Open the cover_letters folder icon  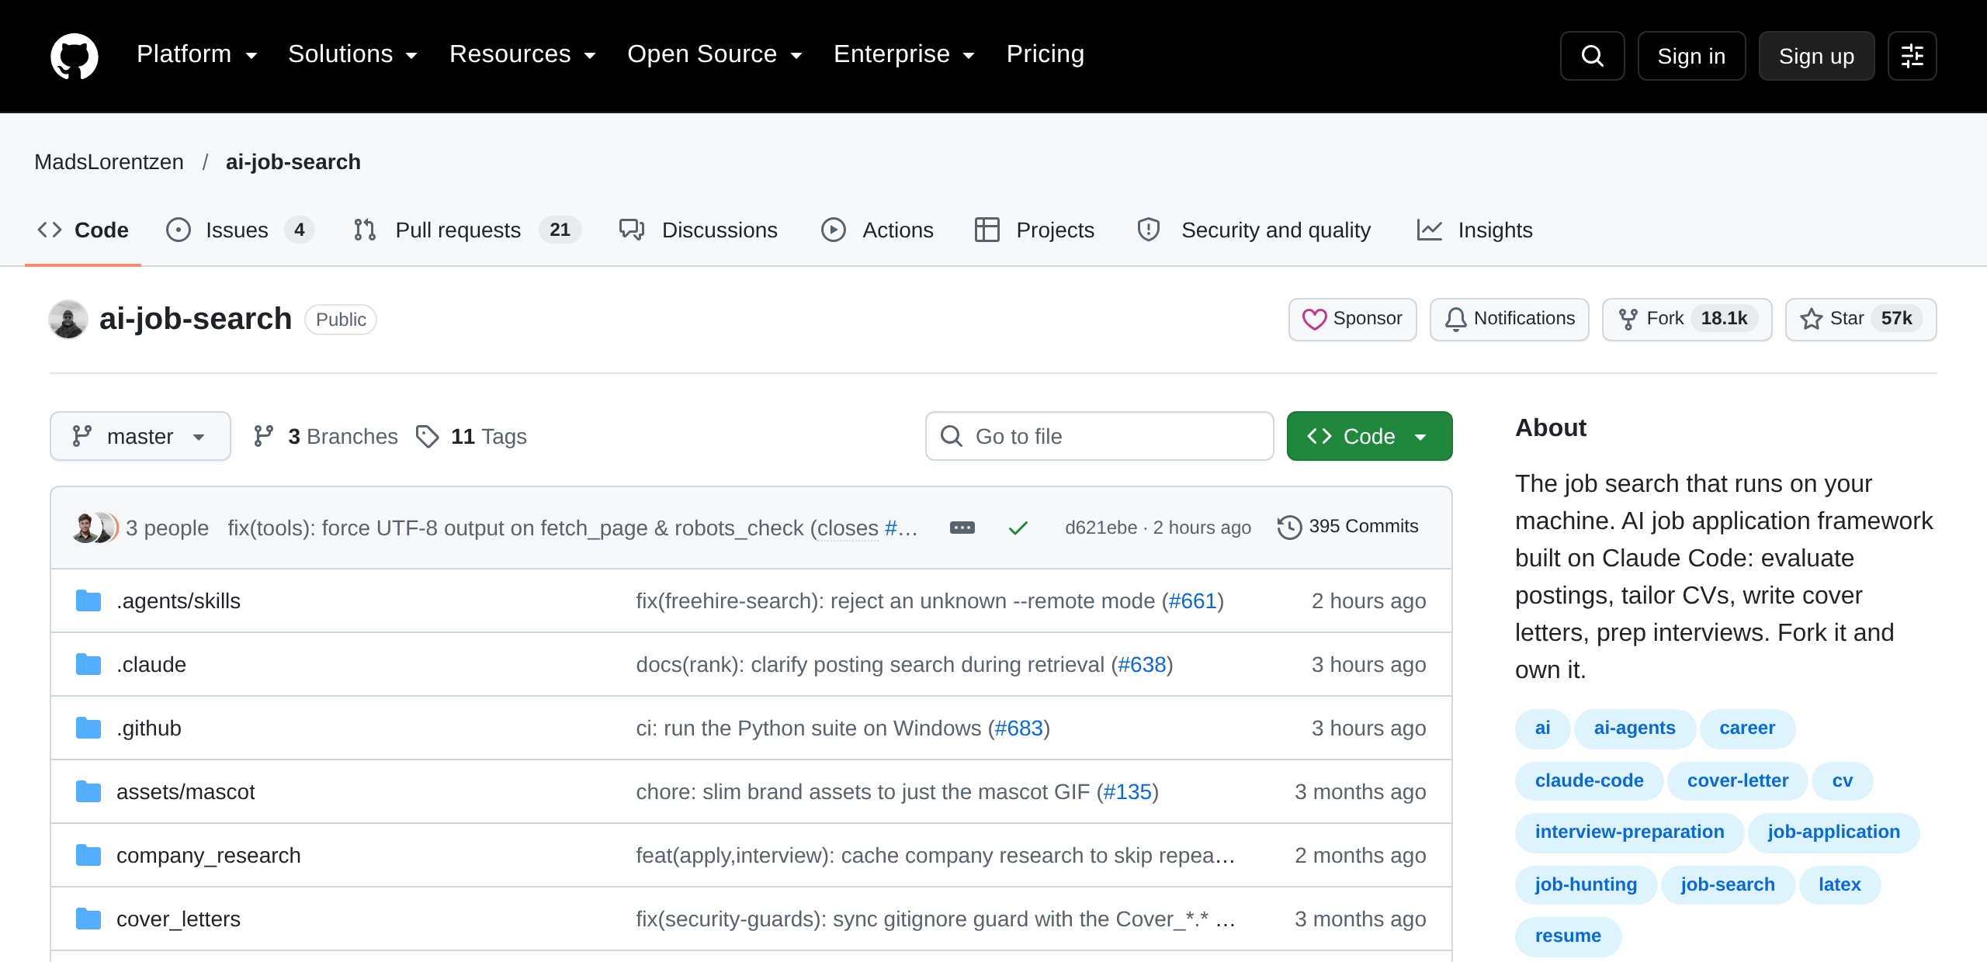[88, 919]
